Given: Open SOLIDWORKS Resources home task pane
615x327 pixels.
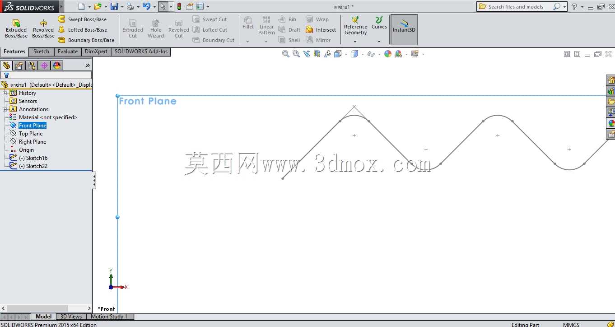Looking at the screenshot, I should 611,80.
